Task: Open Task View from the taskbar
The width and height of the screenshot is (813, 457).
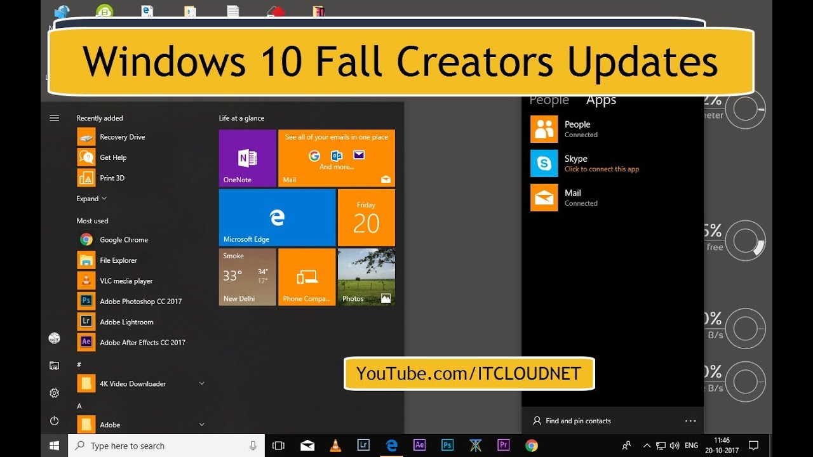Action: tap(278, 446)
